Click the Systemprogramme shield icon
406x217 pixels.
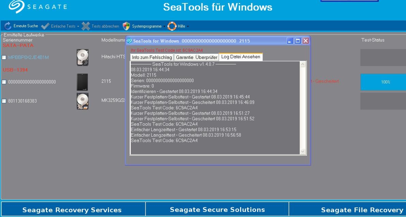point(126,26)
